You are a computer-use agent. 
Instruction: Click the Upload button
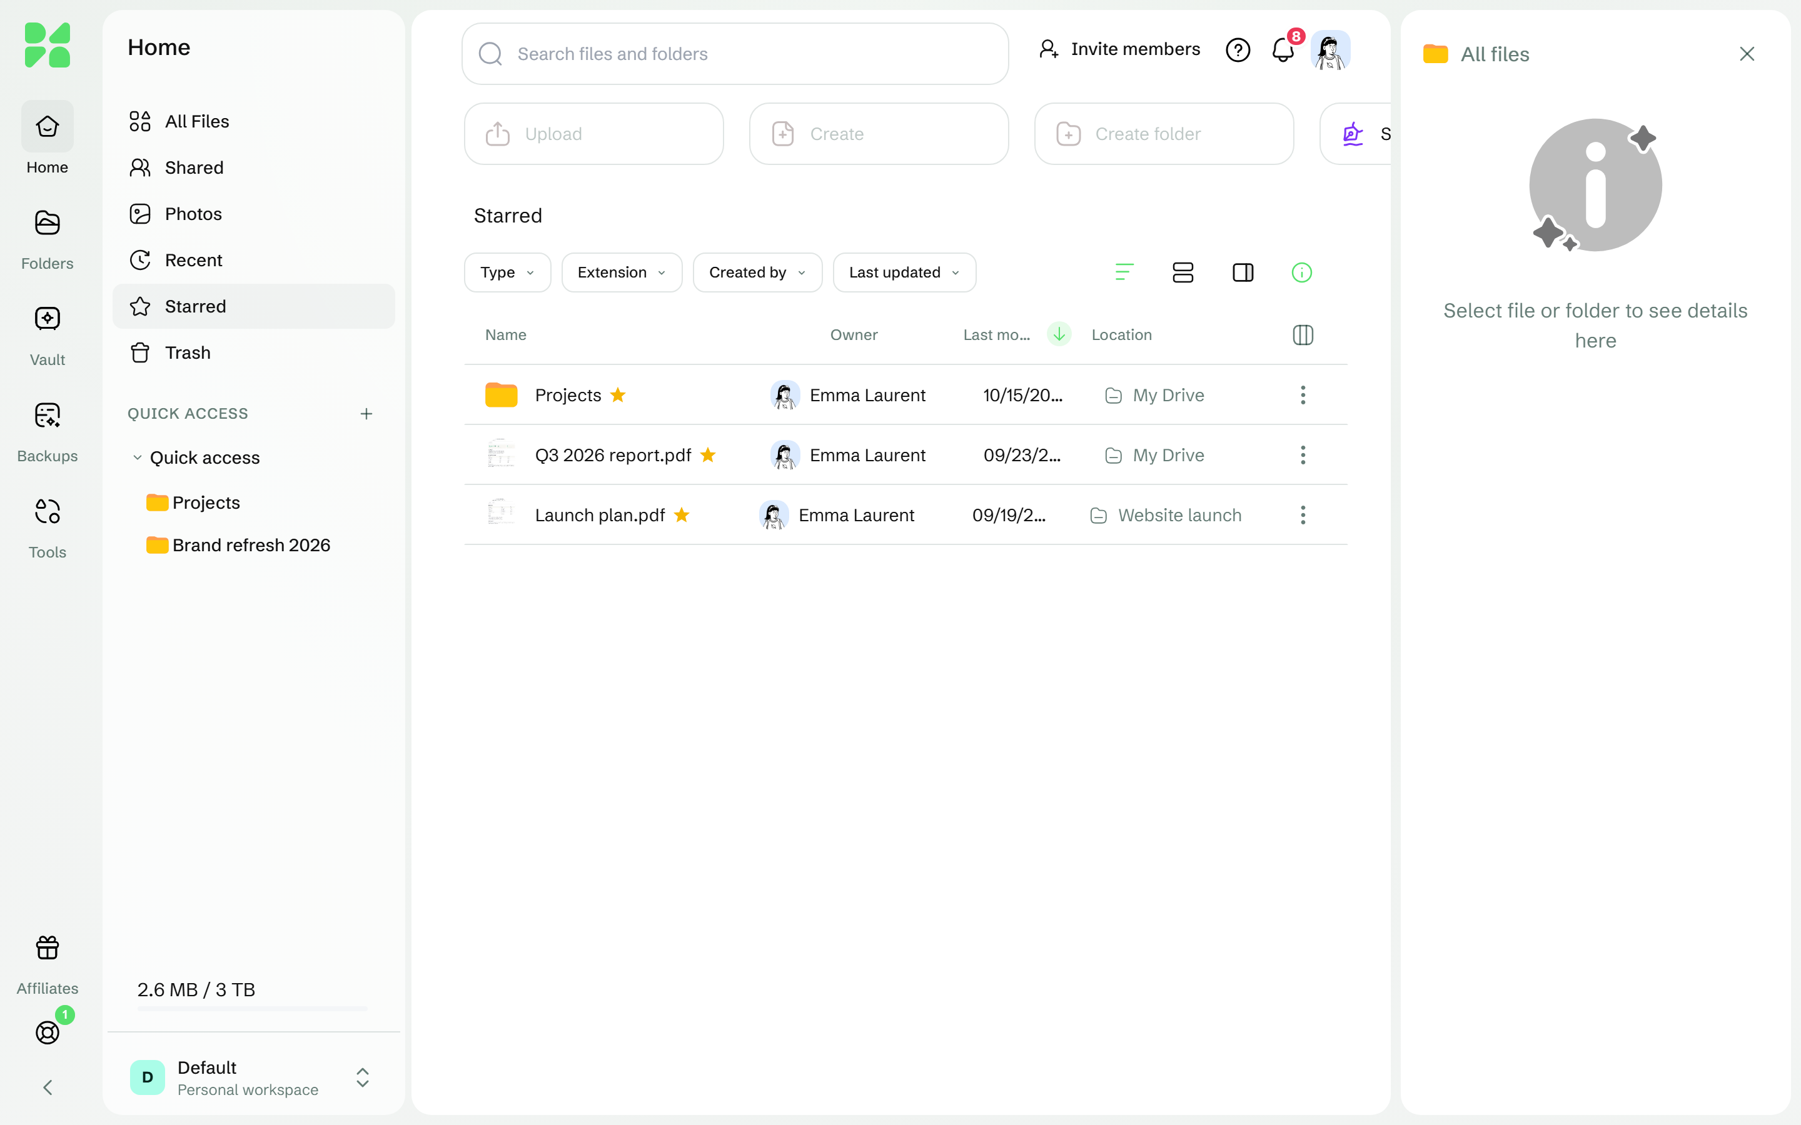click(594, 134)
